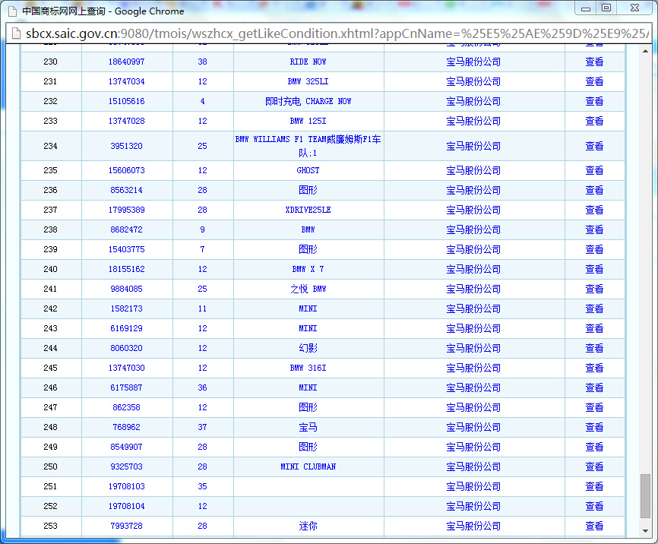Open registration number 6169129

(x=126, y=328)
